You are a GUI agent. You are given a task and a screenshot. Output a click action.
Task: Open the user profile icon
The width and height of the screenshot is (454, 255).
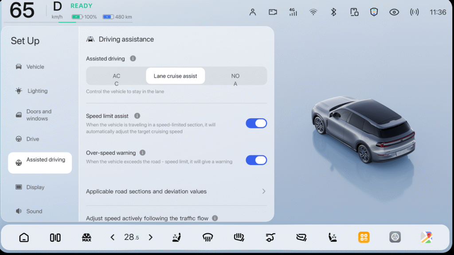[252, 12]
